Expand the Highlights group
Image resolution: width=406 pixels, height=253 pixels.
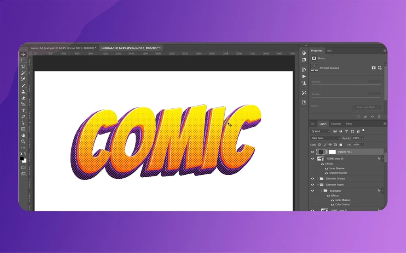[x=322, y=191]
